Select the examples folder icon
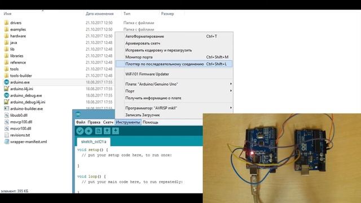Image resolution: width=361 pixels, height=203 pixels. click(x=6, y=29)
